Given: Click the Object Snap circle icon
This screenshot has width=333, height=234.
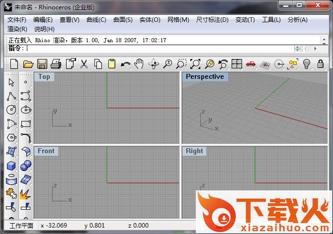Looking at the screenshot, I should [x=279, y=64].
